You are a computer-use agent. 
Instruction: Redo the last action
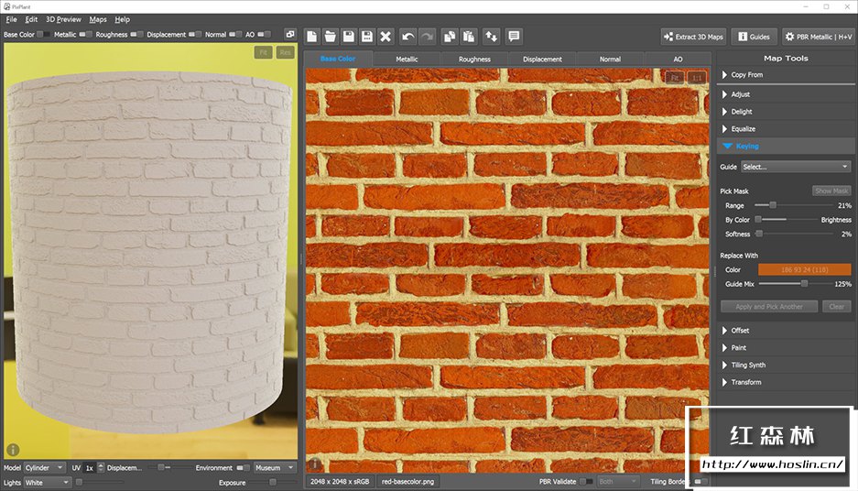click(x=427, y=37)
